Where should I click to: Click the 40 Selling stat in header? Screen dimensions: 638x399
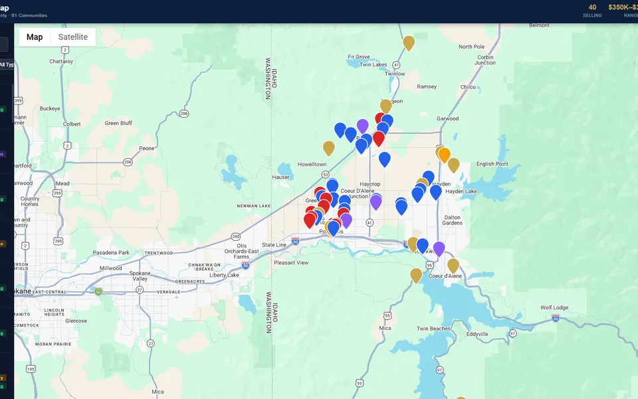pos(592,11)
